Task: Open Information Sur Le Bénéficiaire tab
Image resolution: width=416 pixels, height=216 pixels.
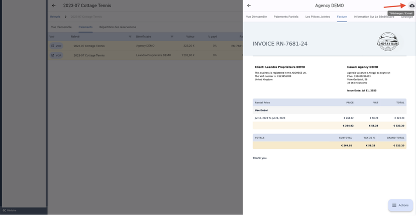Action: pos(374,17)
